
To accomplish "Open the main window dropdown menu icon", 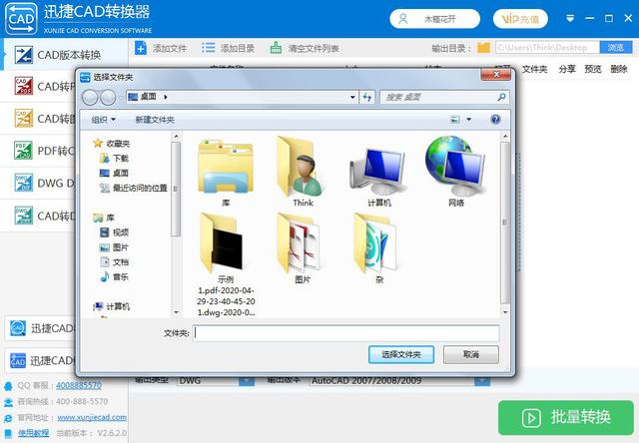I will coord(570,18).
